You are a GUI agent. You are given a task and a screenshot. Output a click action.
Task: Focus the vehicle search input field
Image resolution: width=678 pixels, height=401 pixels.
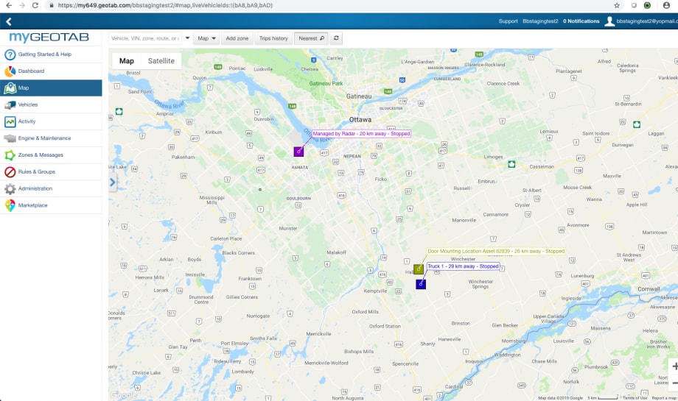(145, 38)
